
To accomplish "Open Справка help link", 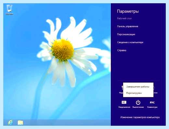I will point(122,50).
